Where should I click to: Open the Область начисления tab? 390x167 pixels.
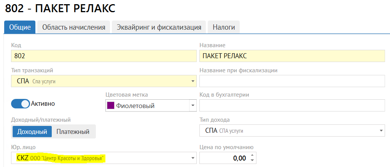pos(73,27)
